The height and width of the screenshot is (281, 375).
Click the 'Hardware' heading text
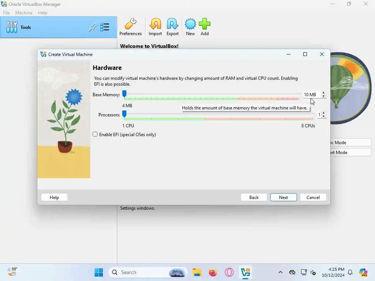click(x=107, y=68)
